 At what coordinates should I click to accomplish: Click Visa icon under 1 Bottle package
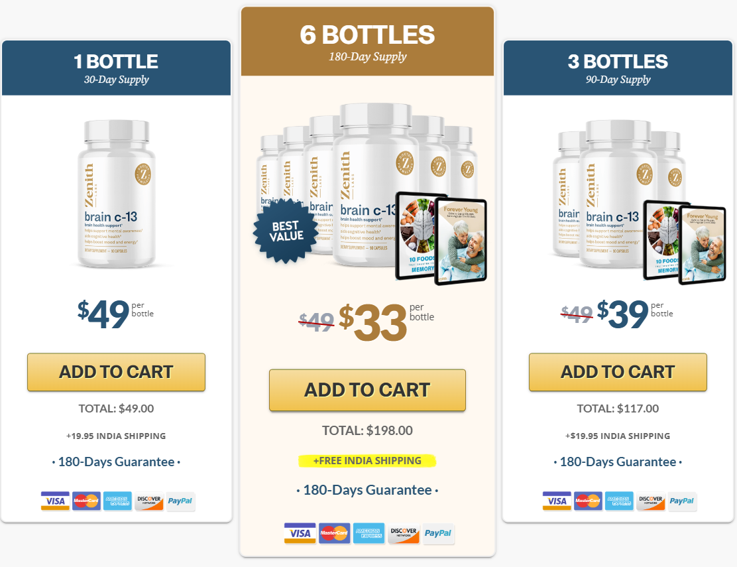click(55, 501)
